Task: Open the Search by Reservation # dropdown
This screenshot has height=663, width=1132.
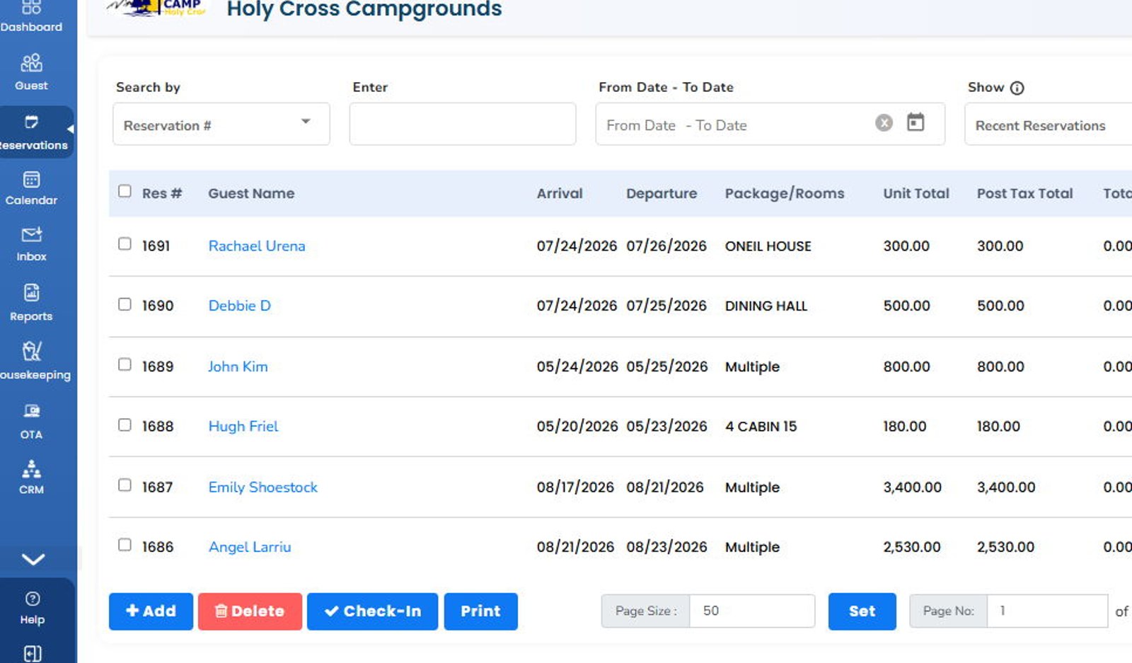Action: (221, 125)
